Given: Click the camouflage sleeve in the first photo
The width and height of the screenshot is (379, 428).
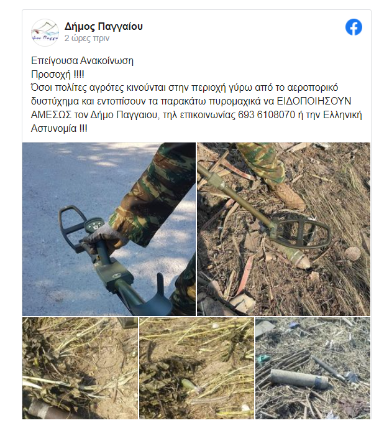Looking at the screenshot, I should point(153,194).
